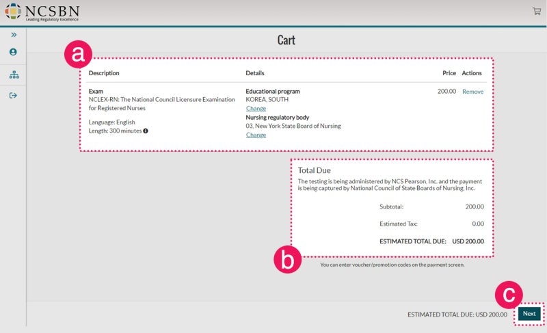This screenshot has width=547, height=333.
Task: Select the Details column header
Action: coord(255,73)
